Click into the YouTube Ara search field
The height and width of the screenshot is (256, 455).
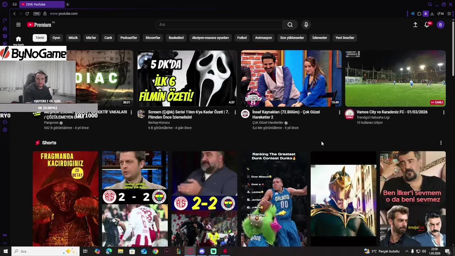[x=219, y=25]
